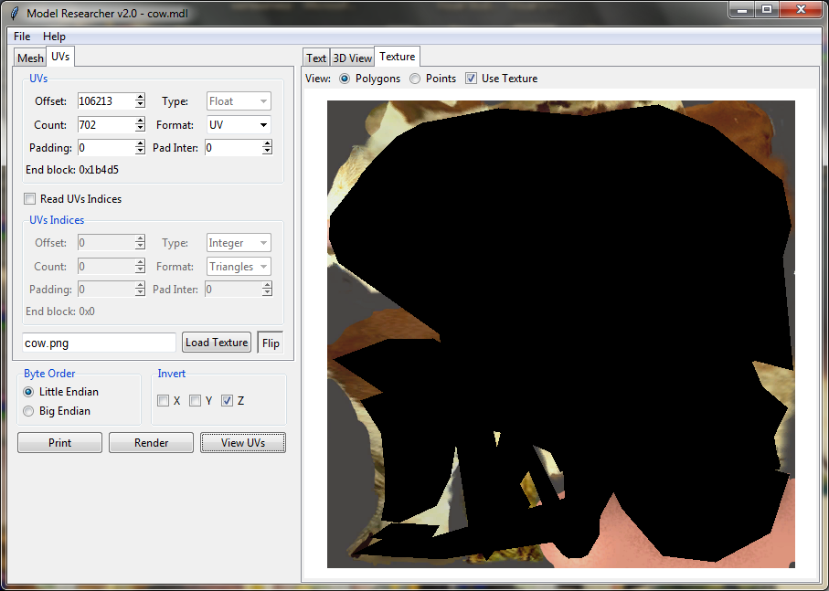Select the UVs tab
The image size is (829, 591).
[60, 57]
